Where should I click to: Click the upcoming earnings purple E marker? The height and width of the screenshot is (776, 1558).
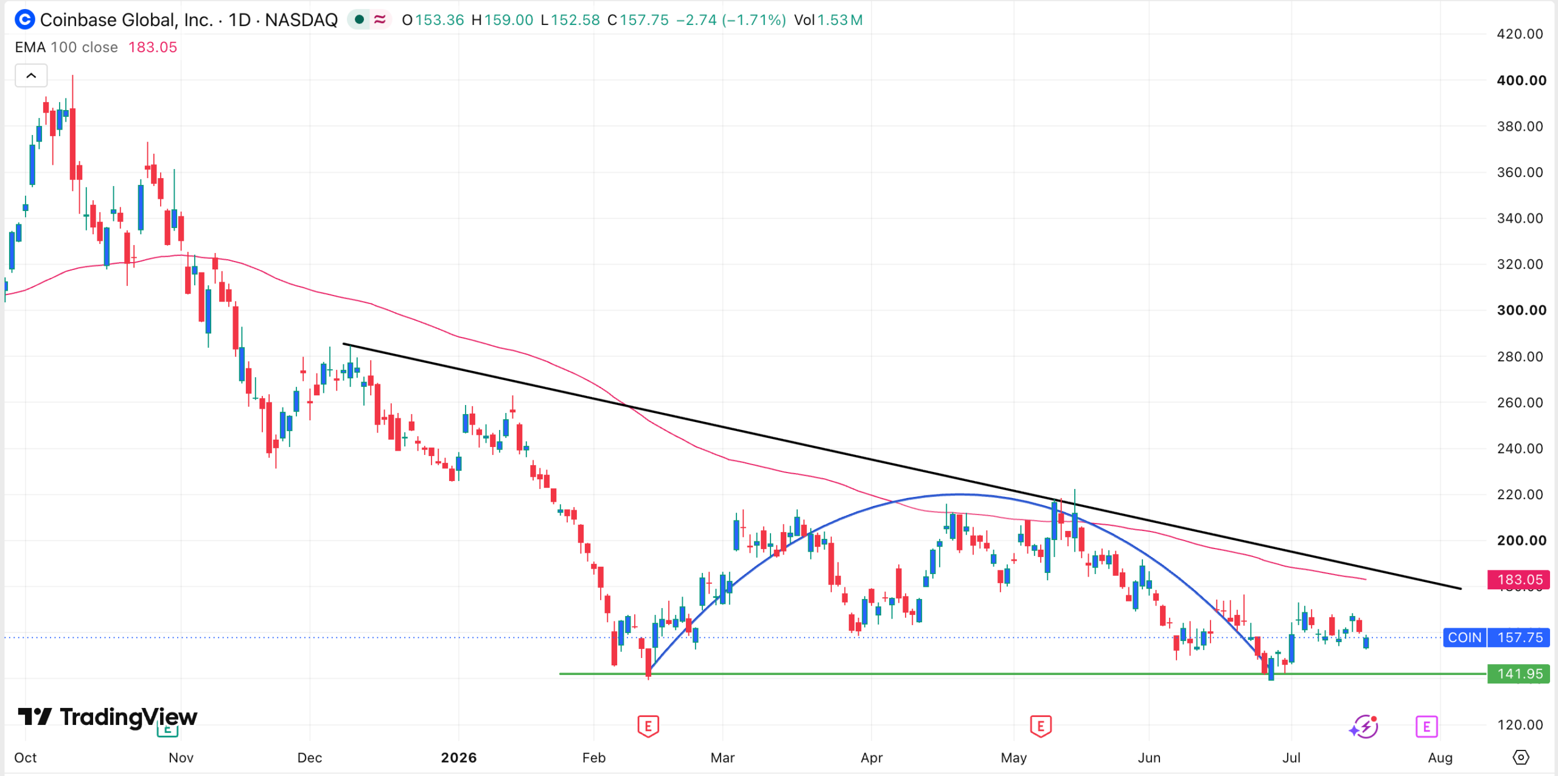[1427, 726]
